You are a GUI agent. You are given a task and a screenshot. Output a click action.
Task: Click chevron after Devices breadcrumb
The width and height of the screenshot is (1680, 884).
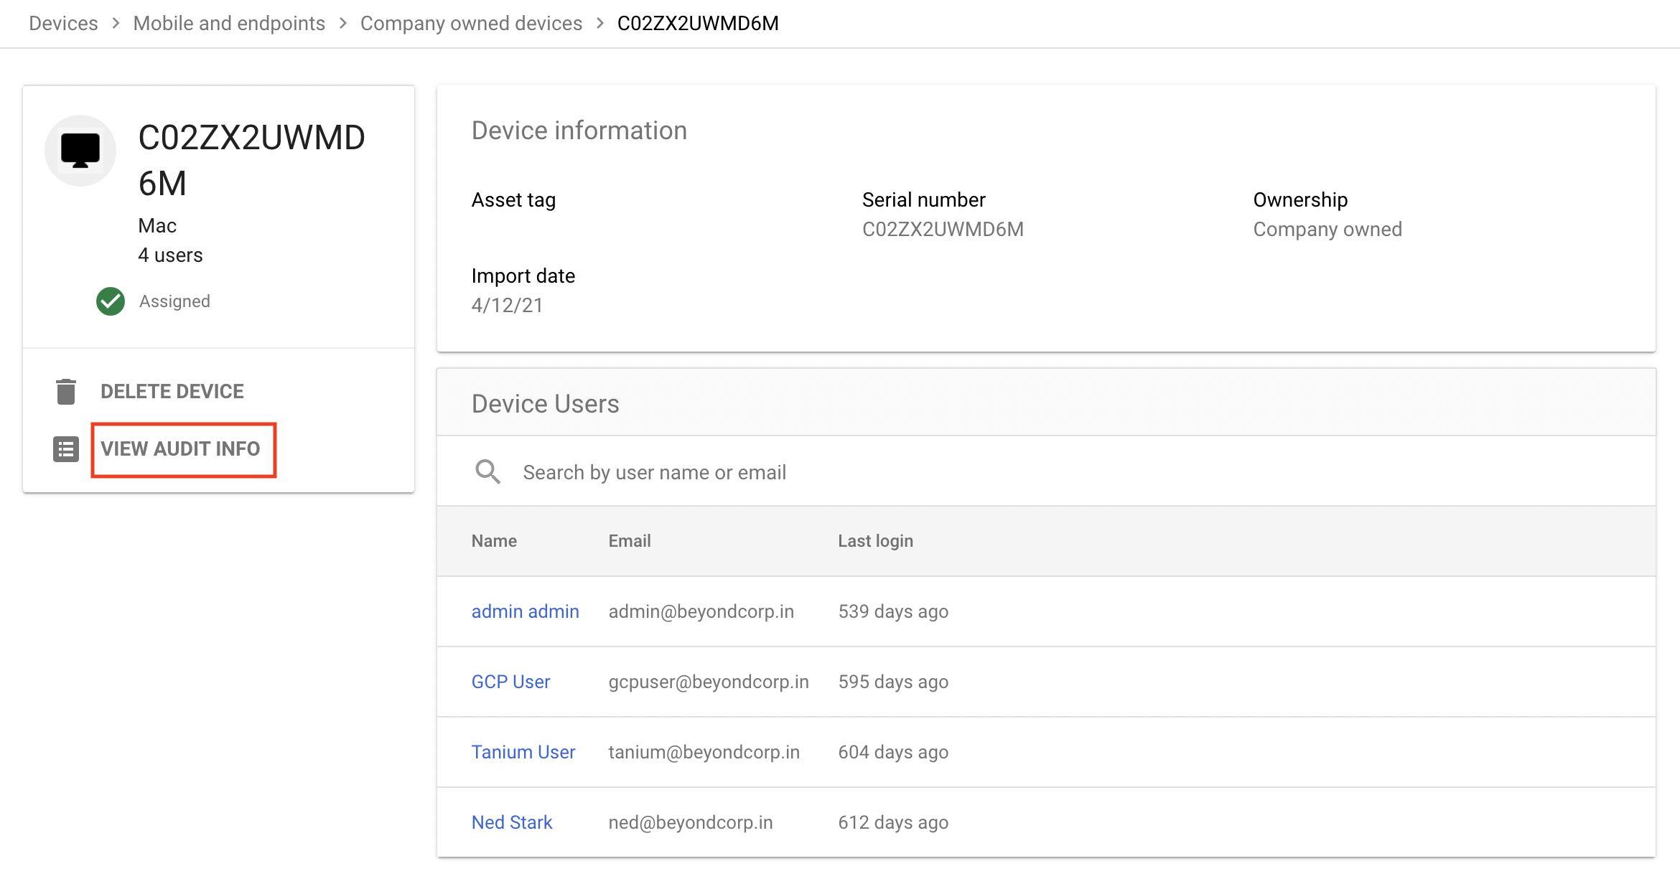(x=116, y=24)
